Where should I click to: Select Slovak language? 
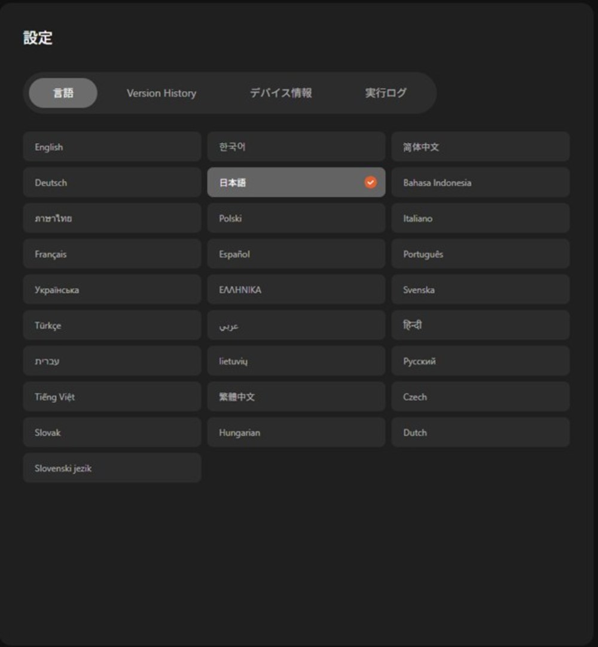pos(112,433)
